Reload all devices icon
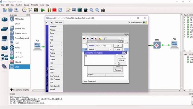This screenshot has height=109, width=193. point(60,10)
